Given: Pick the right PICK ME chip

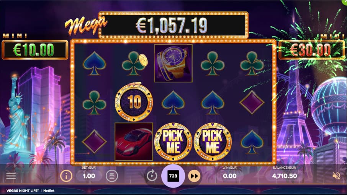Looking at the screenshot, I should (x=213, y=142).
